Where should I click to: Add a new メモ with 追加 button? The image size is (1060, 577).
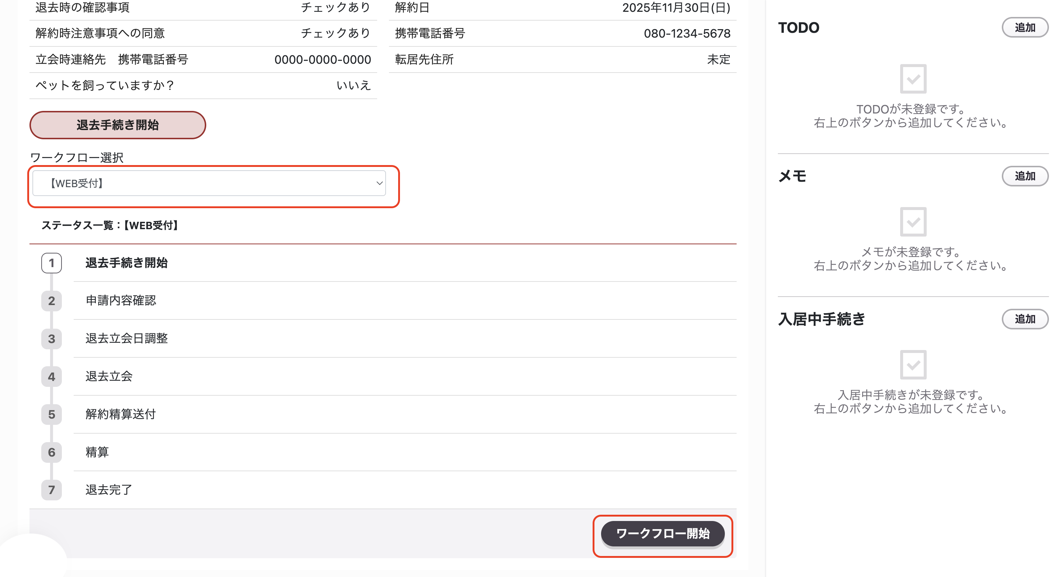point(1025,176)
